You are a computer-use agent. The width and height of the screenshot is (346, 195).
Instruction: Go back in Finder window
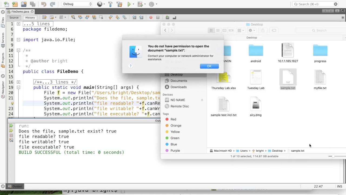(165, 30)
